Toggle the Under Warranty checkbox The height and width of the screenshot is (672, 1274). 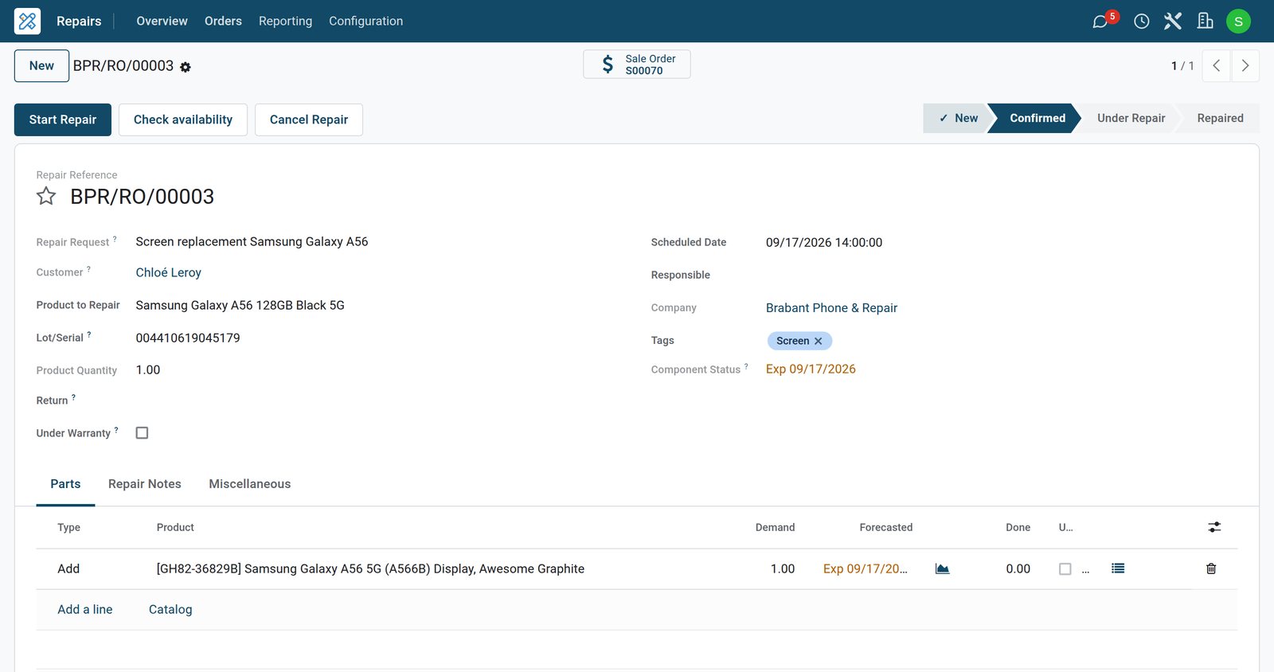point(142,433)
